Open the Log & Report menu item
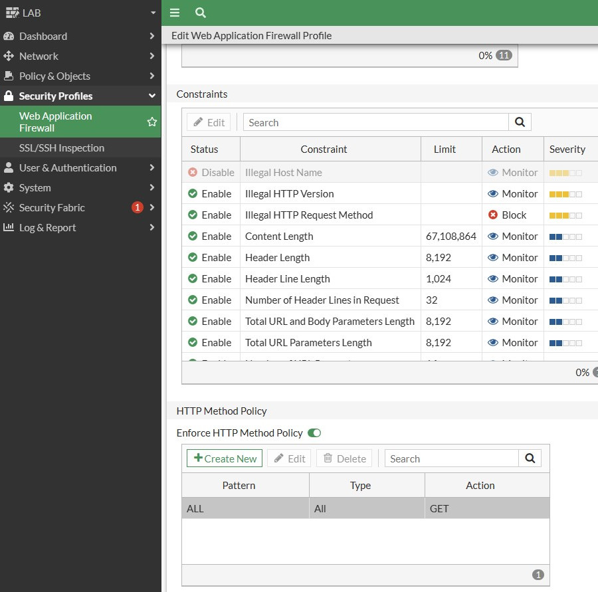 [x=80, y=227]
